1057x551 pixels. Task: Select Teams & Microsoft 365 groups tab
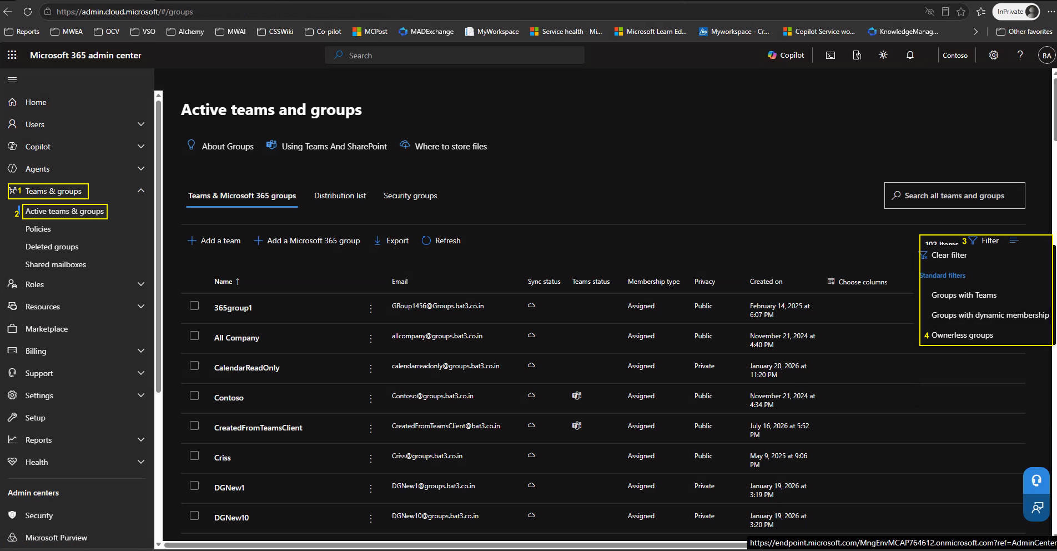pos(242,196)
